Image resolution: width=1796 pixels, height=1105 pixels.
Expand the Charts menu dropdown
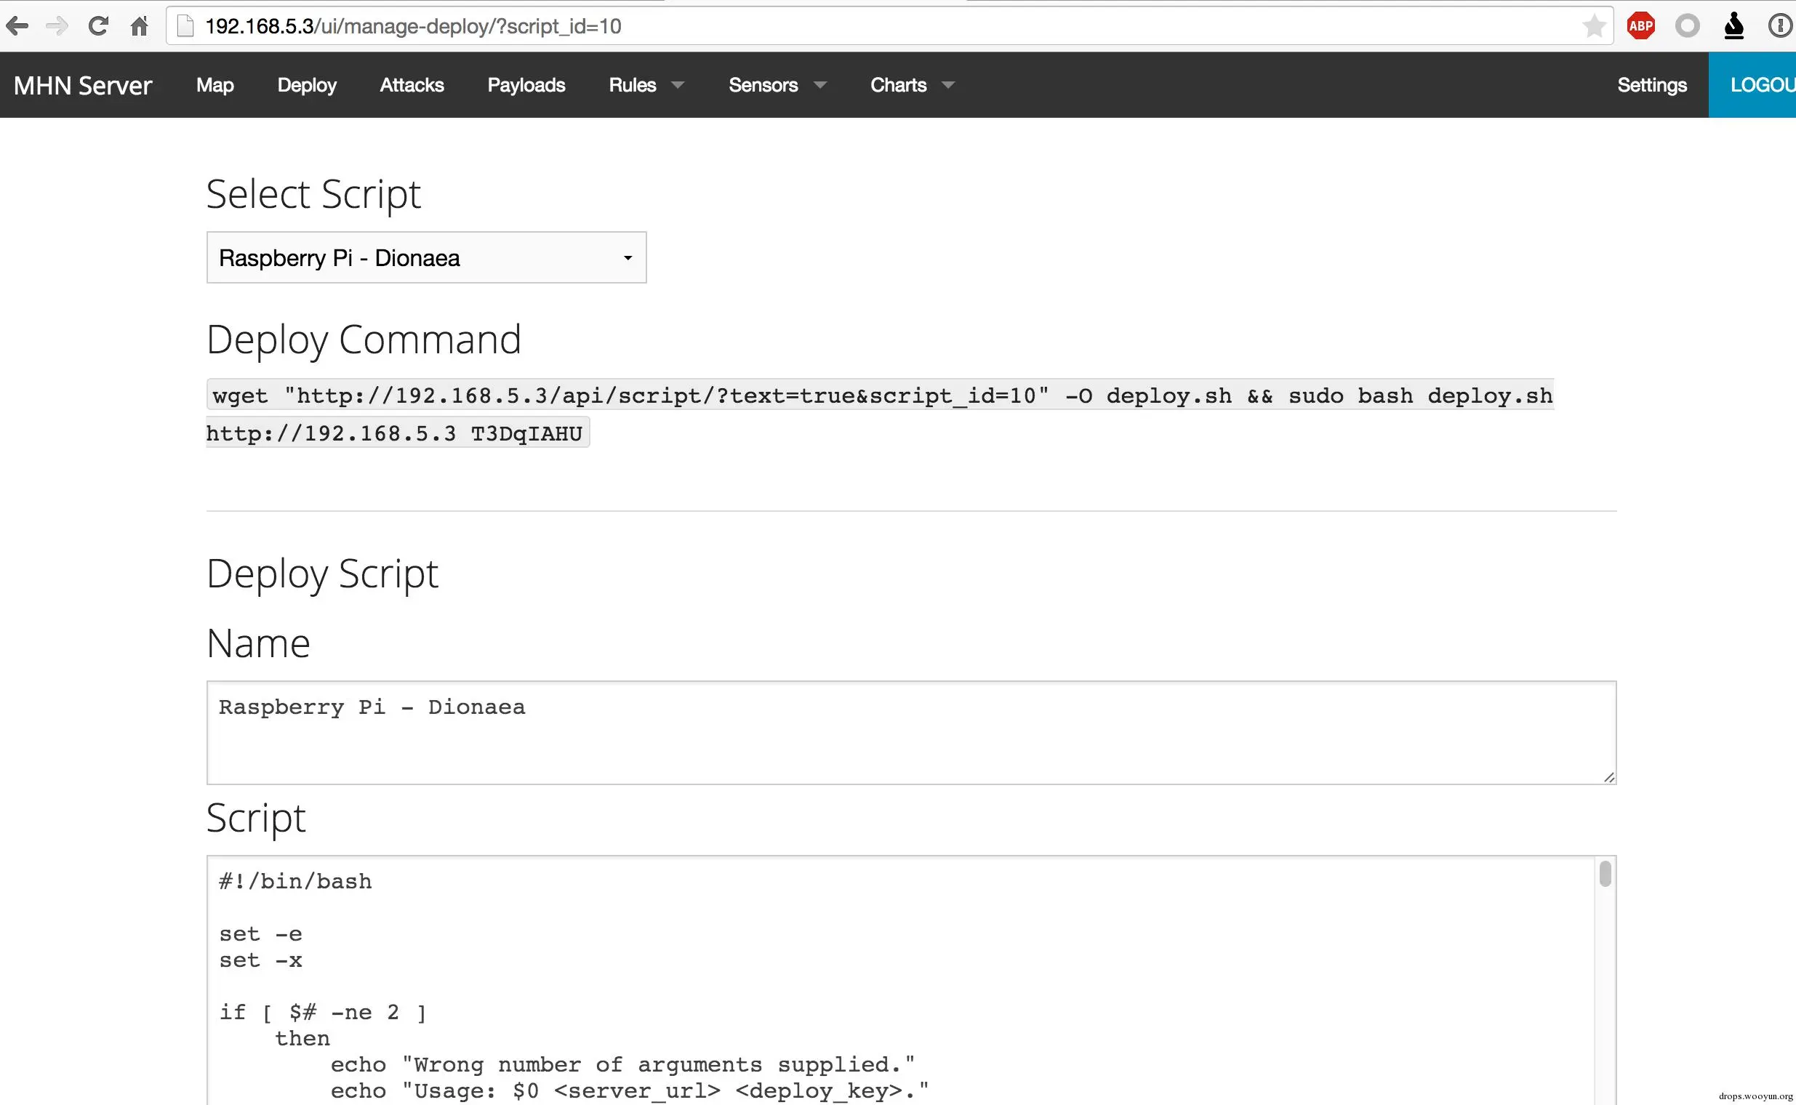point(912,85)
